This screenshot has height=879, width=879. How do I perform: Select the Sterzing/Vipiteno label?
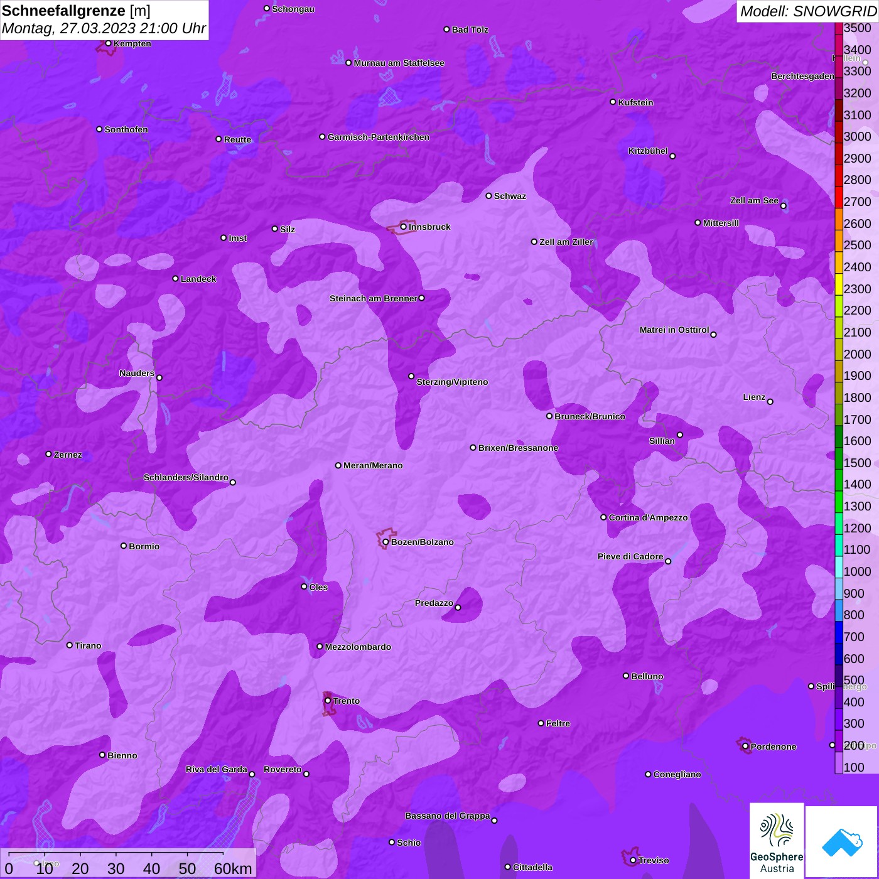coord(452,382)
